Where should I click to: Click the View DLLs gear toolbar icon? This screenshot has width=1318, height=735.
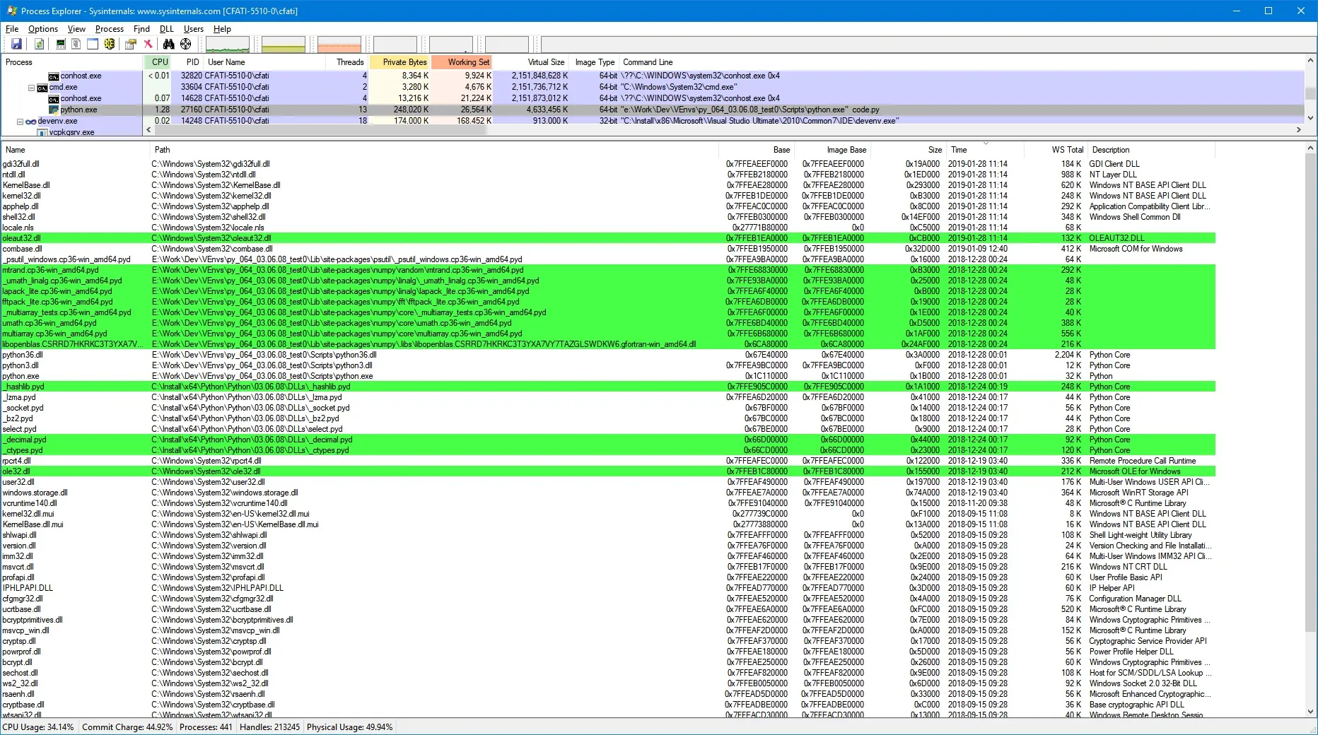pos(109,44)
